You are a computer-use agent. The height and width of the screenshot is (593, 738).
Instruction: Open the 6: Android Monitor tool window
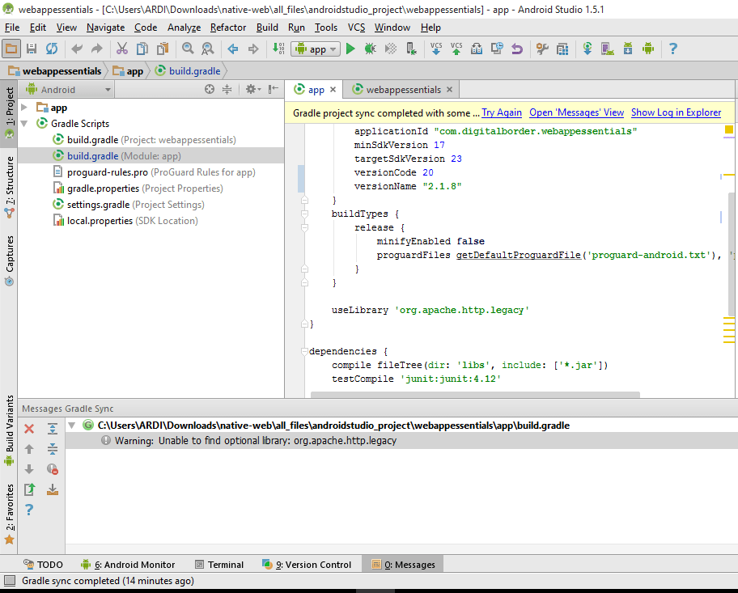(x=128, y=565)
